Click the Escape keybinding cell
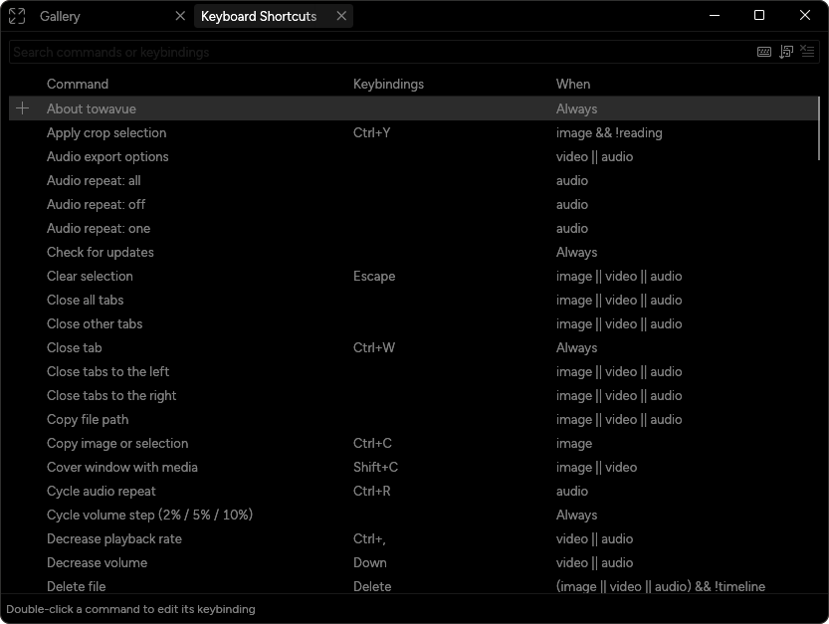The width and height of the screenshot is (829, 624). [374, 276]
